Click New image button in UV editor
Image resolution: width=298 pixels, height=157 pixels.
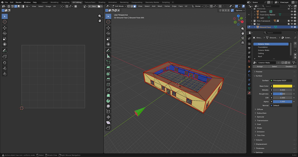tap(92, 6)
